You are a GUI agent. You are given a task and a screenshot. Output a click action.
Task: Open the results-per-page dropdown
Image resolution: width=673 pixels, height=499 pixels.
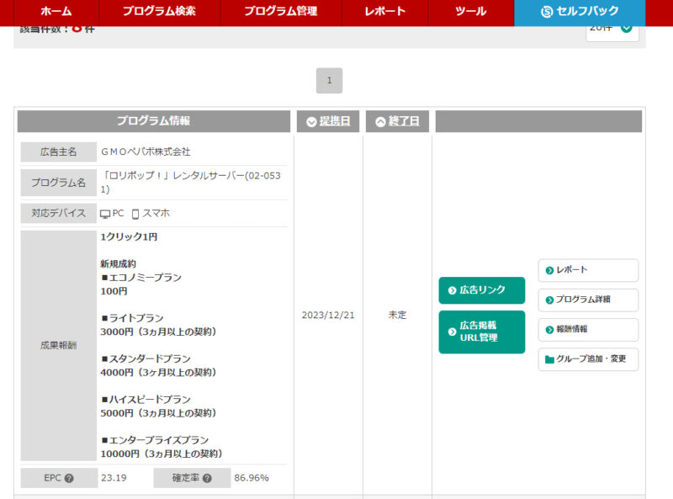pos(612,29)
